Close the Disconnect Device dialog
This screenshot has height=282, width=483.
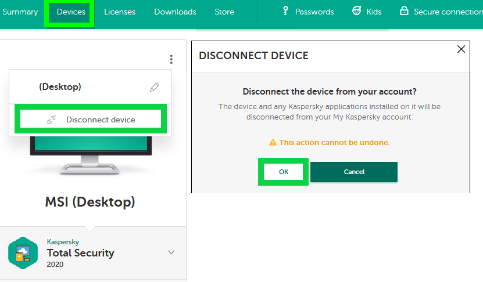(461, 50)
